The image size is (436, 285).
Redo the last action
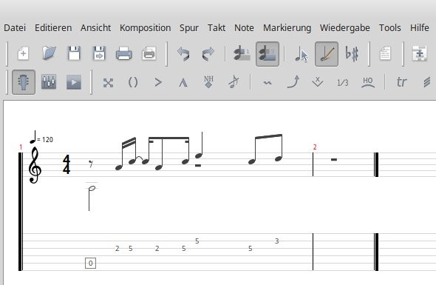[208, 54]
